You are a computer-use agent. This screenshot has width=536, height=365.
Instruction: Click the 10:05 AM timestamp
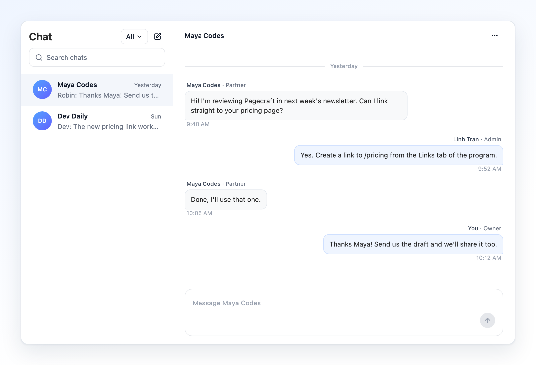pos(199,213)
